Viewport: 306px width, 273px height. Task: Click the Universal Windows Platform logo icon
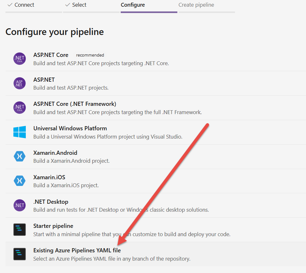coord(19,132)
